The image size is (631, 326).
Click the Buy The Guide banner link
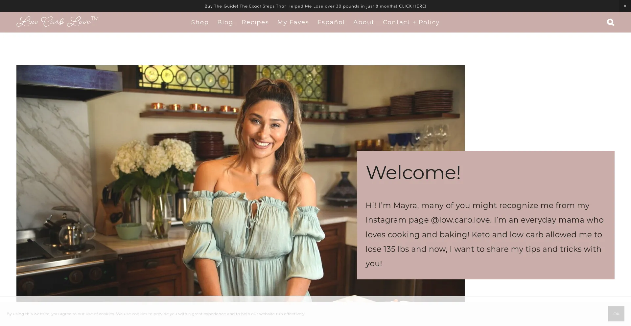tap(315, 6)
